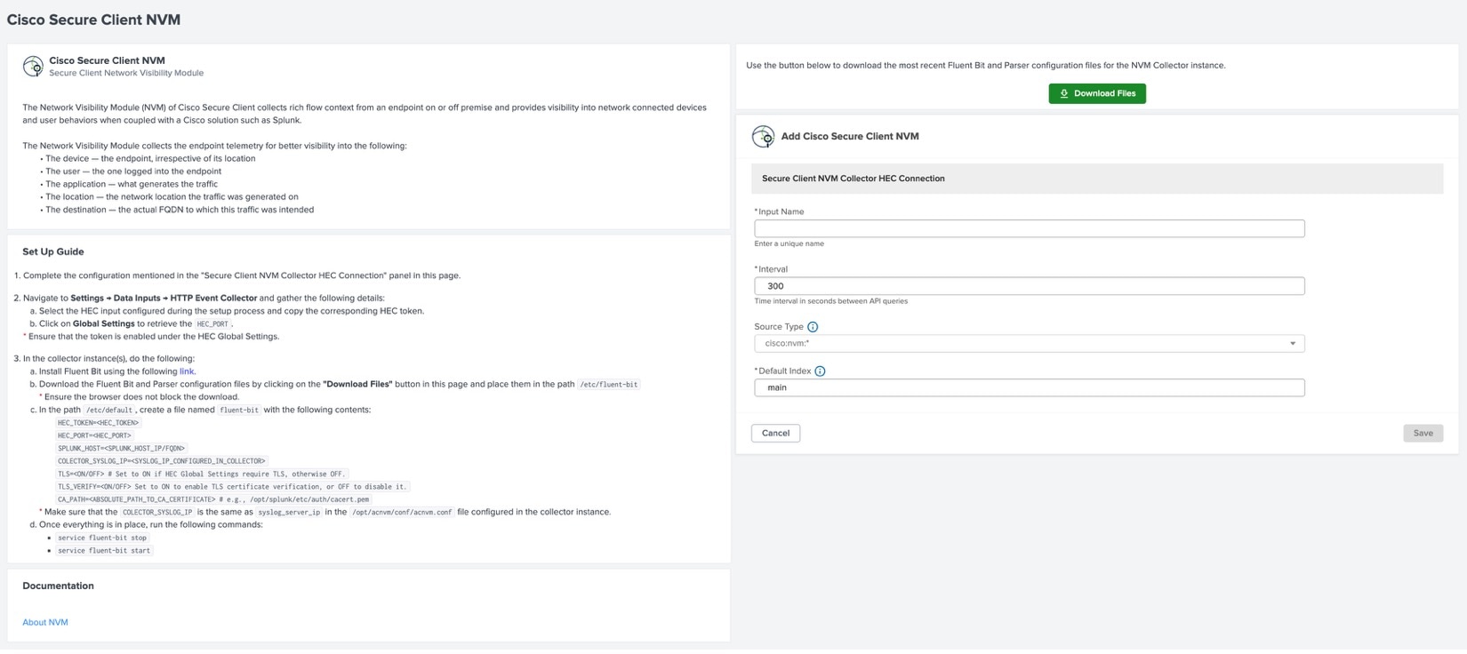Viewport: 1467px width, 654px height.
Task: Cancel the NVM input form
Action: [x=775, y=434]
